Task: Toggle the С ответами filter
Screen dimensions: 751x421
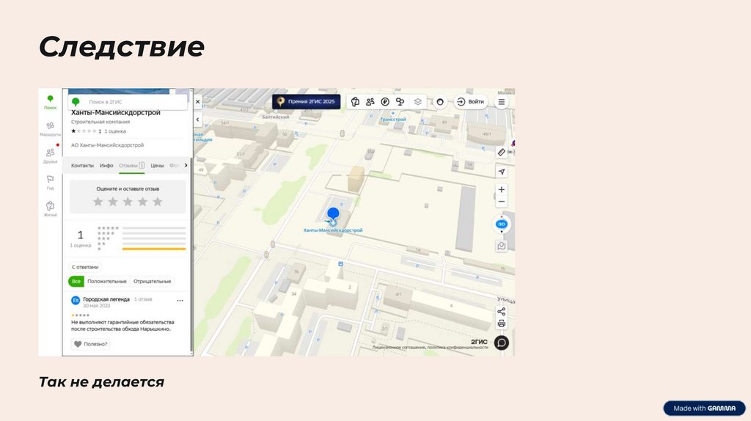Action: [x=85, y=267]
